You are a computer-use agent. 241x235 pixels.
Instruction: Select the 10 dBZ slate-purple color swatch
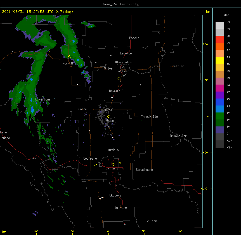coord(220,130)
